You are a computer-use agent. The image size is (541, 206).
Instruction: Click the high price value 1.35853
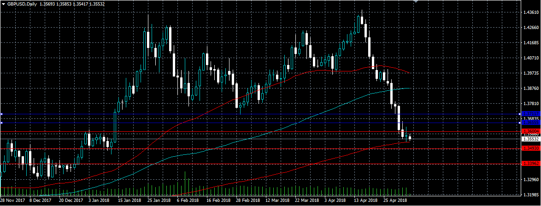pyautogui.click(x=64, y=4)
